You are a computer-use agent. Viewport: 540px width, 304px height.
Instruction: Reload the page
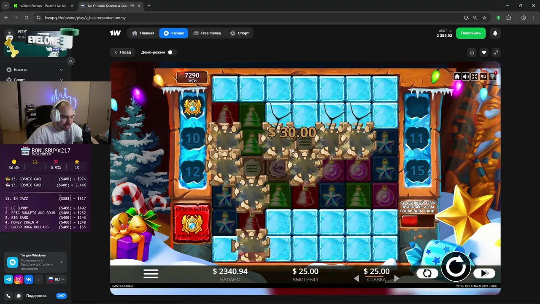26,18
